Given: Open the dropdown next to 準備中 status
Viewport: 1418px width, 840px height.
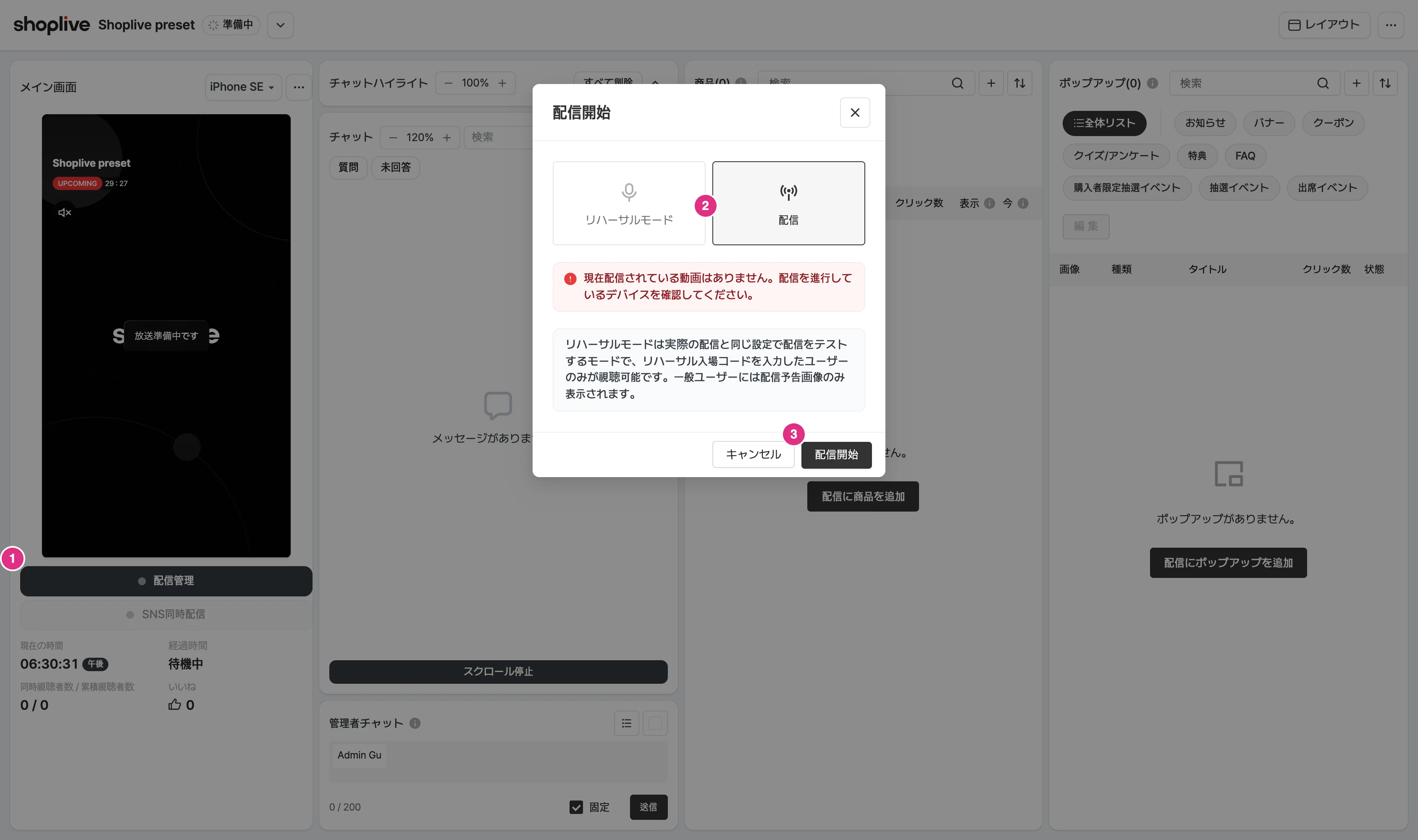Looking at the screenshot, I should pyautogui.click(x=280, y=25).
